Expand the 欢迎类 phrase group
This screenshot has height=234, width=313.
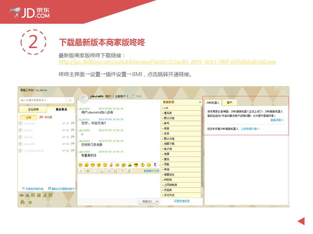click(181, 190)
